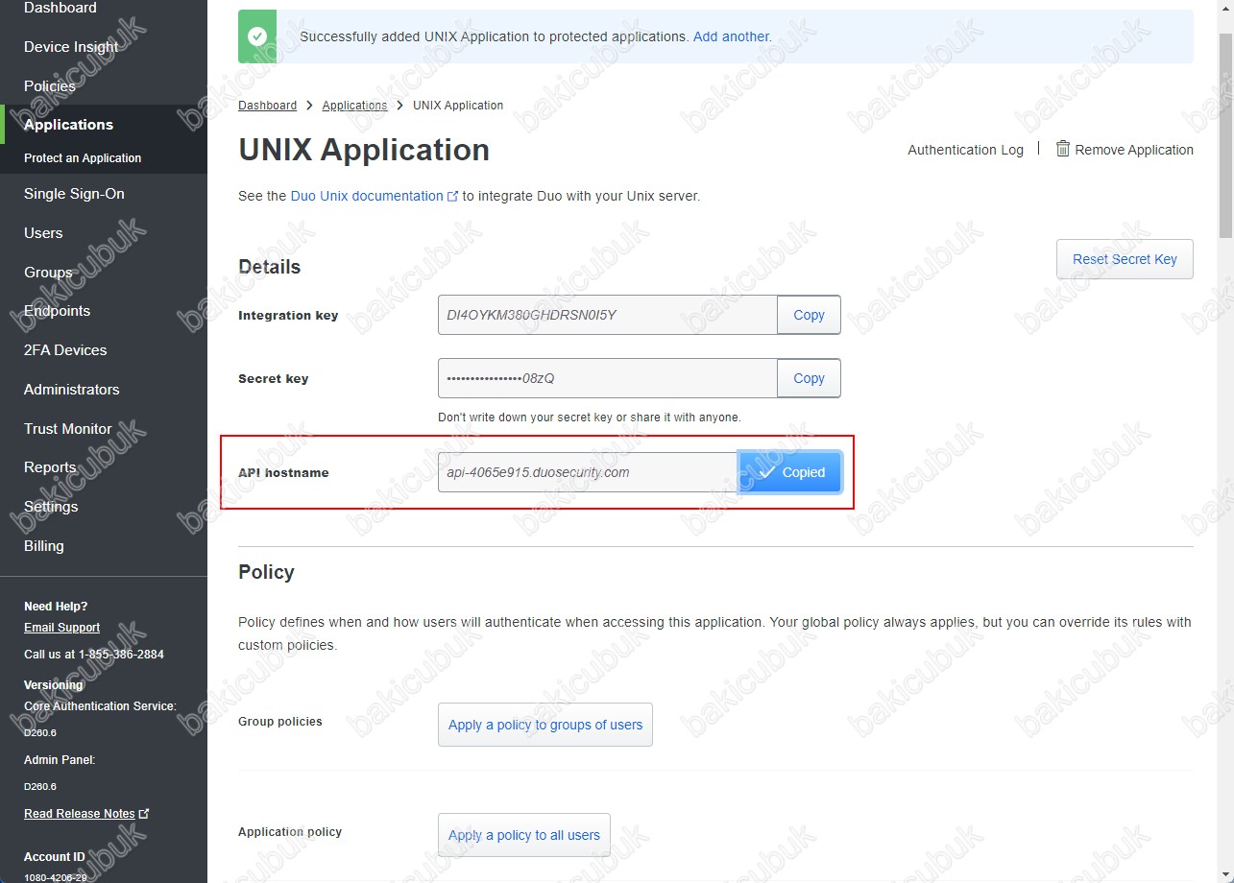Click the secret key warning text
This screenshot has width=1234, height=883.
pos(590,418)
